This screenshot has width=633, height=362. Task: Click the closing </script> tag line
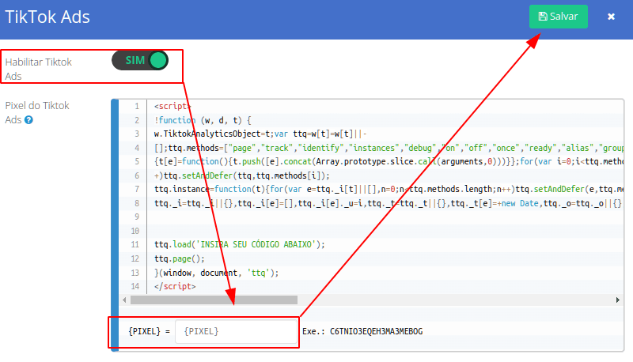175,286
